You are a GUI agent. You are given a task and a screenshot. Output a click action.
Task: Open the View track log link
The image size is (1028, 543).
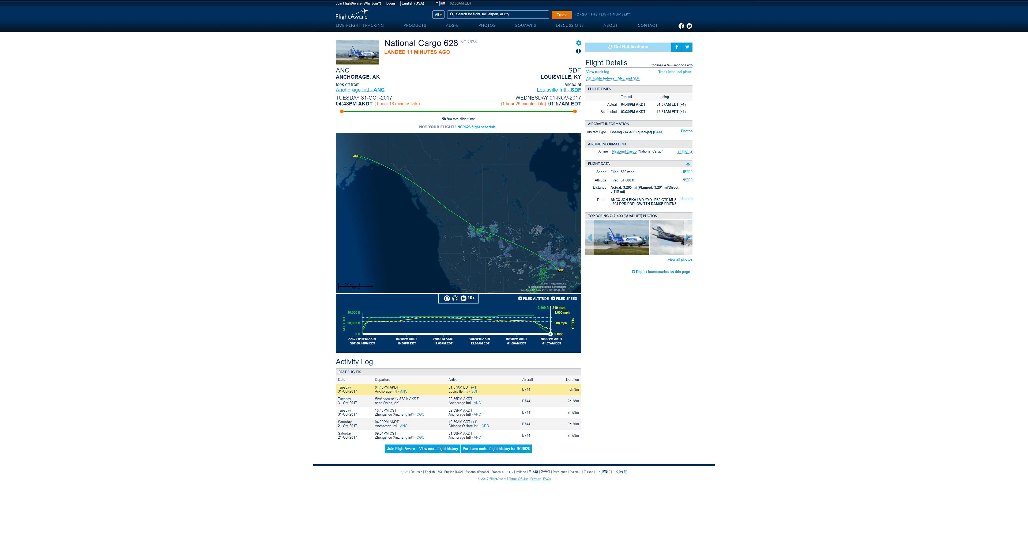[x=597, y=72]
